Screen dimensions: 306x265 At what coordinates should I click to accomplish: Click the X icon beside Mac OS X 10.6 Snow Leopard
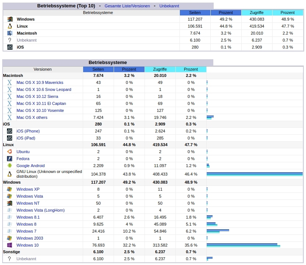tap(9, 89)
